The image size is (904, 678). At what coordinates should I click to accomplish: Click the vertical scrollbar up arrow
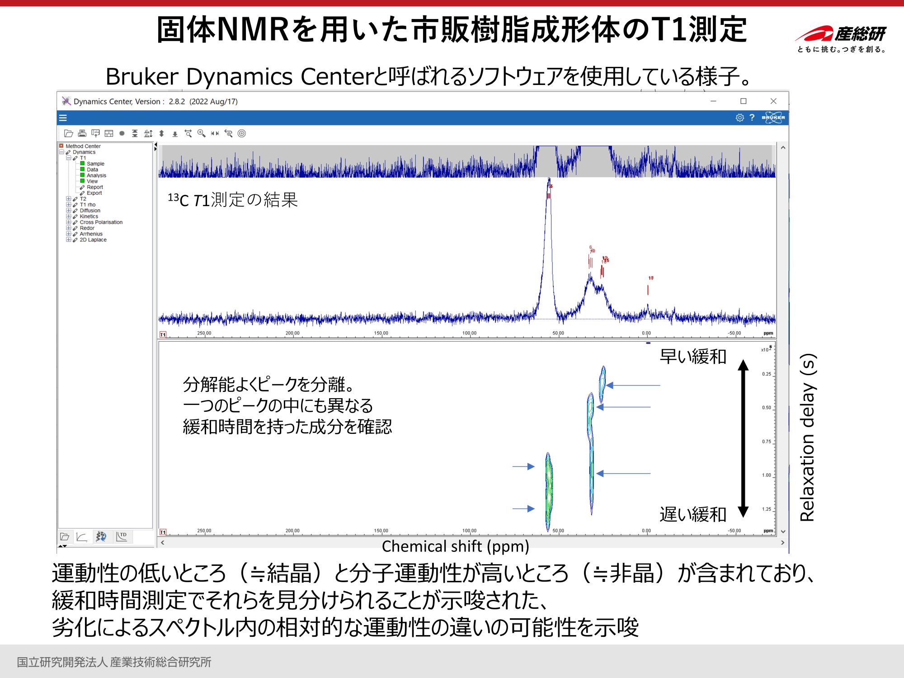783,148
